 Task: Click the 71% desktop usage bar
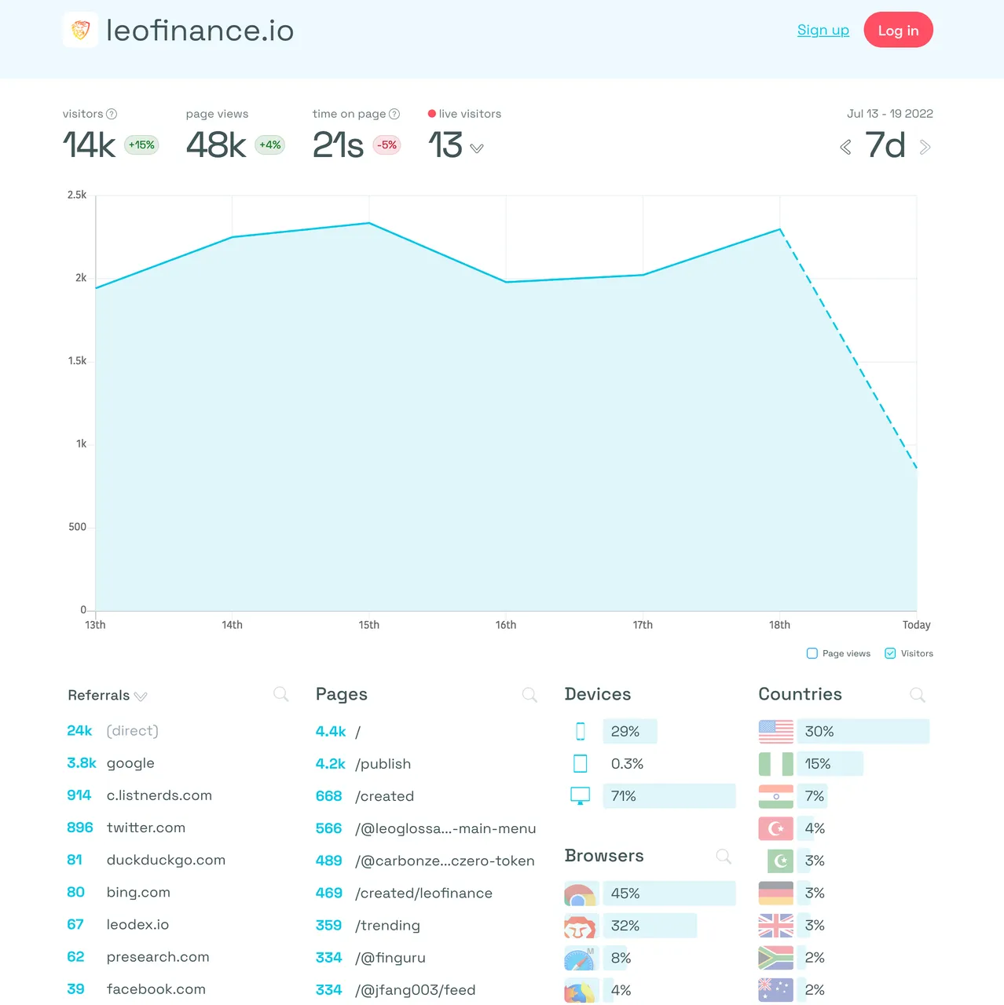(669, 796)
